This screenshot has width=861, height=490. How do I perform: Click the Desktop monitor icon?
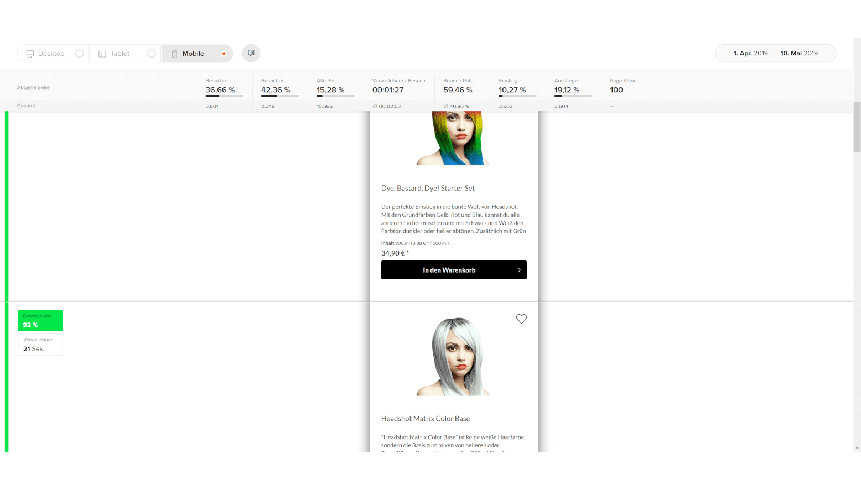tap(30, 54)
